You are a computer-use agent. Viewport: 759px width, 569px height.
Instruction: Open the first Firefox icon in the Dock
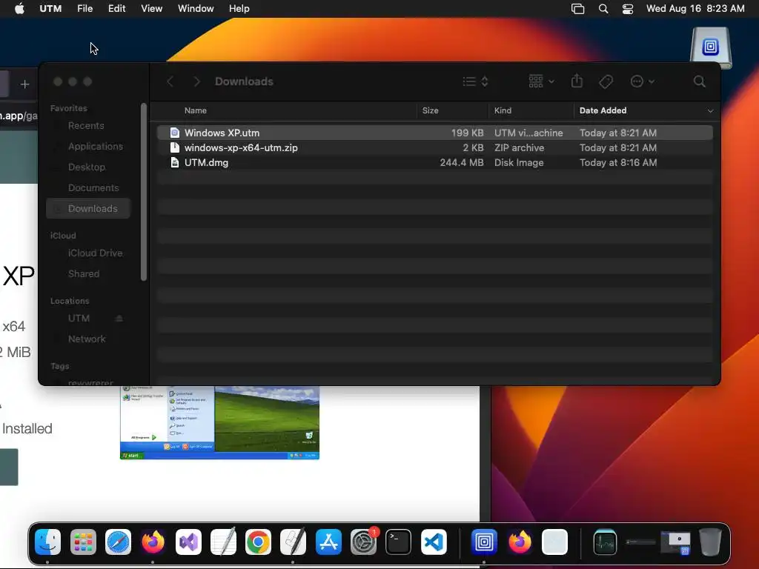[153, 542]
